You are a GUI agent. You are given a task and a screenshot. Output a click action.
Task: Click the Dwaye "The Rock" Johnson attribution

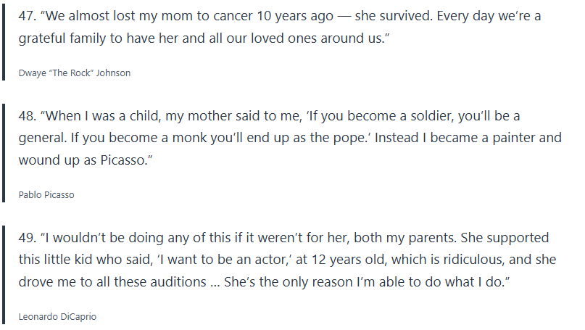point(75,73)
